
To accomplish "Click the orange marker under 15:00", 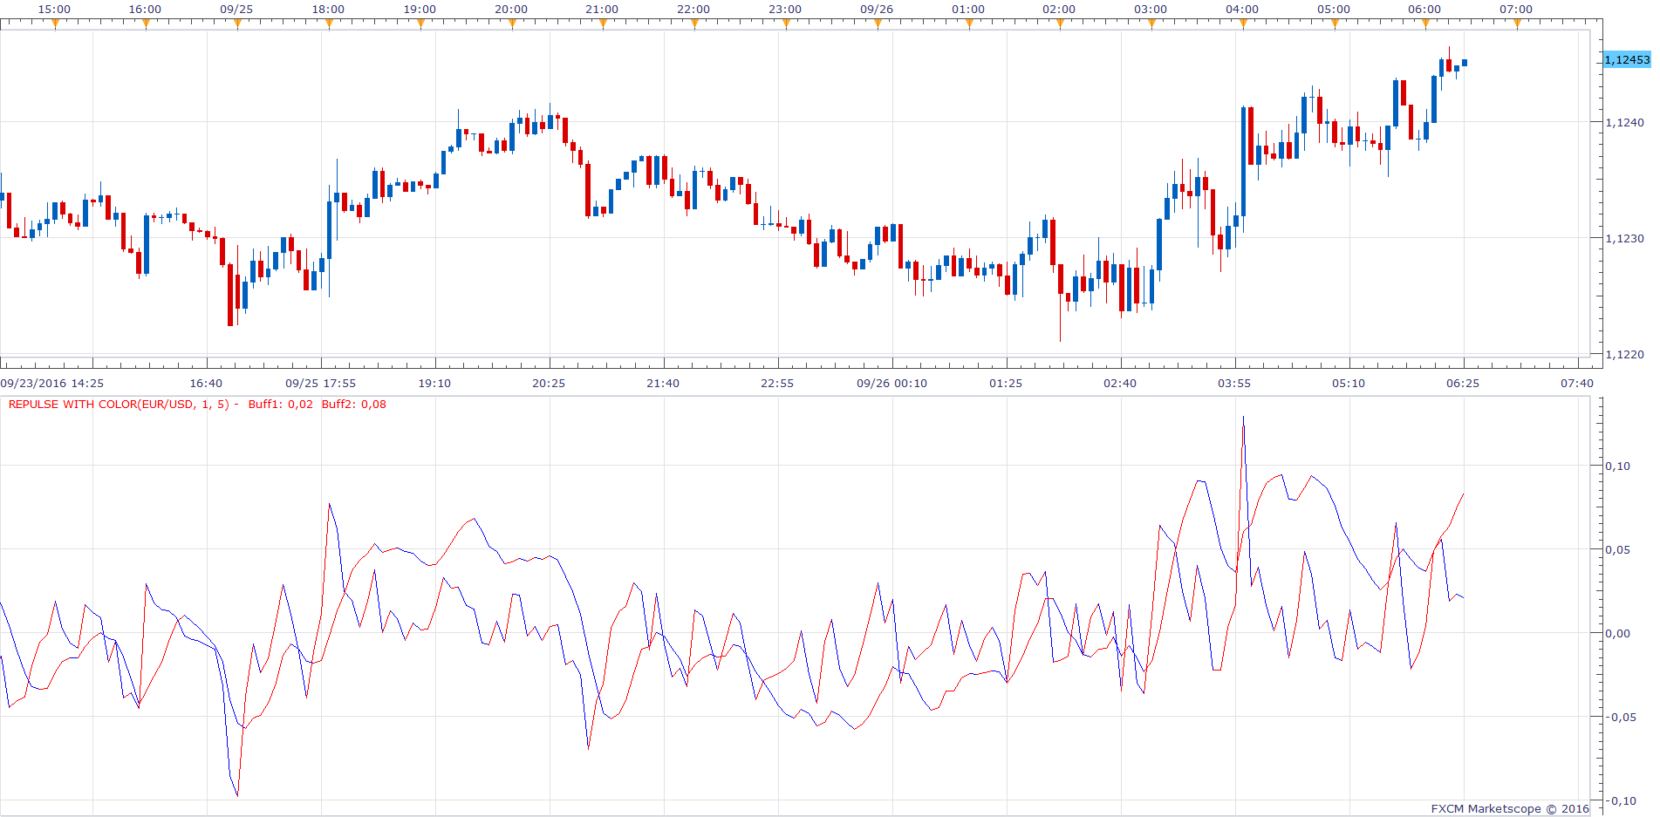I will pyautogui.click(x=55, y=24).
